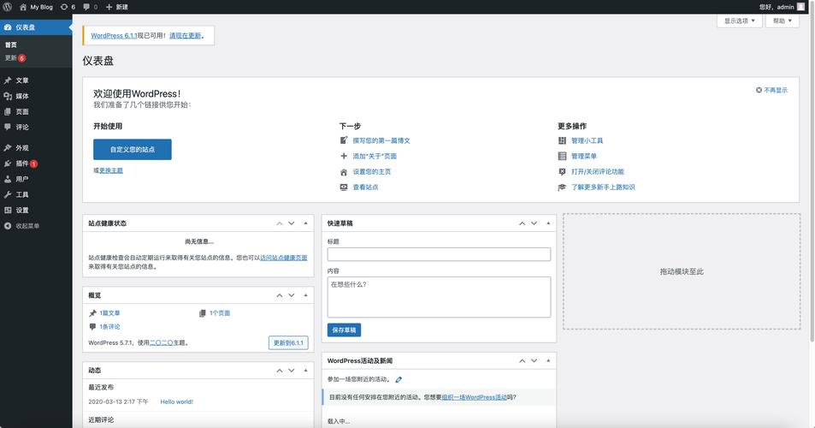The width and height of the screenshot is (815, 428).
Task: Click the comment icon beside 评论
Action: coord(8,127)
